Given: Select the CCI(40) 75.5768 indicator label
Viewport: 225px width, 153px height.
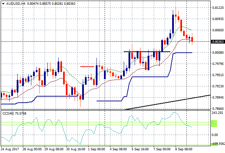Looking at the screenshot, I should coord(14,114).
